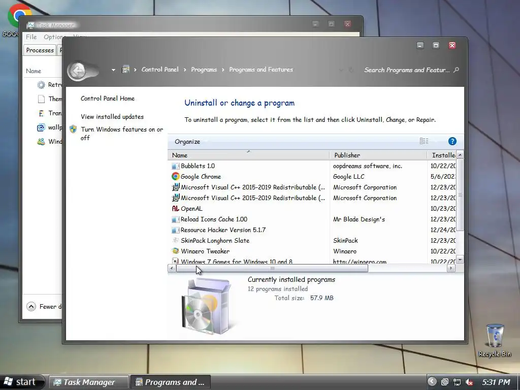Select Winaero Tweaker entry name
The image size is (520, 390).
pos(205,251)
